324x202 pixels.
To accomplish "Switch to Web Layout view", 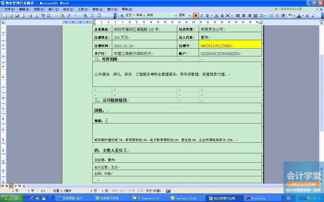I will (7, 186).
